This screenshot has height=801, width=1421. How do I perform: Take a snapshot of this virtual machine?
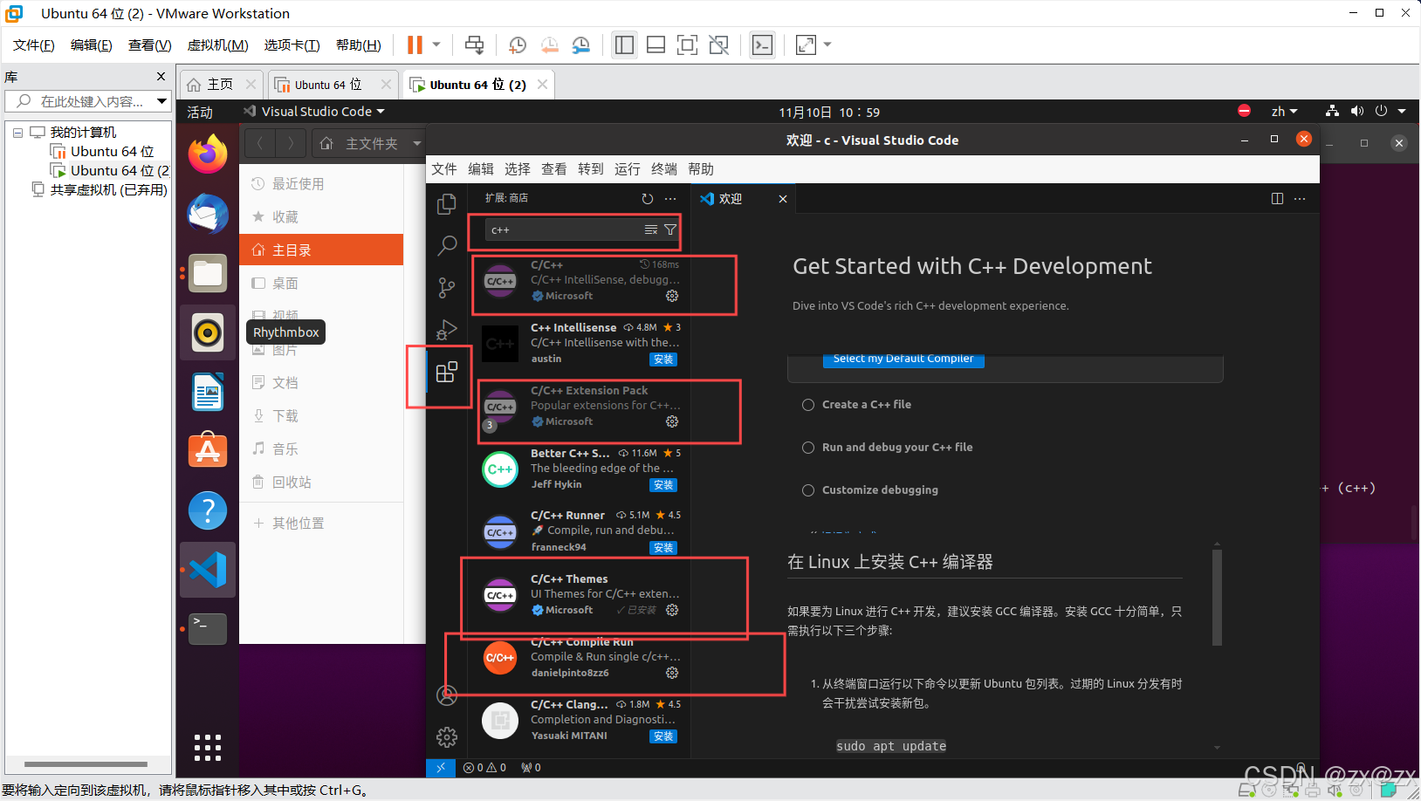[518, 44]
